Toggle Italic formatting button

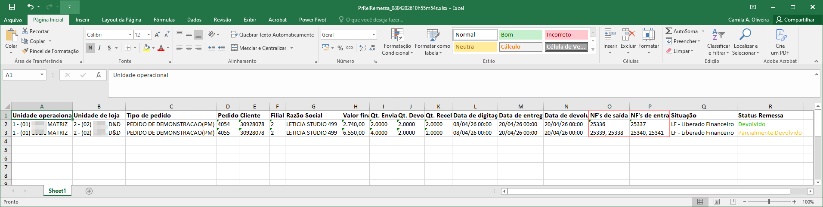[x=99, y=48]
